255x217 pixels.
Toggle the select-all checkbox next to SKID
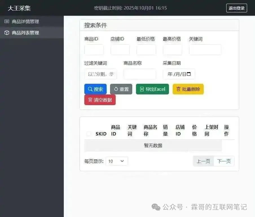pos(89,134)
